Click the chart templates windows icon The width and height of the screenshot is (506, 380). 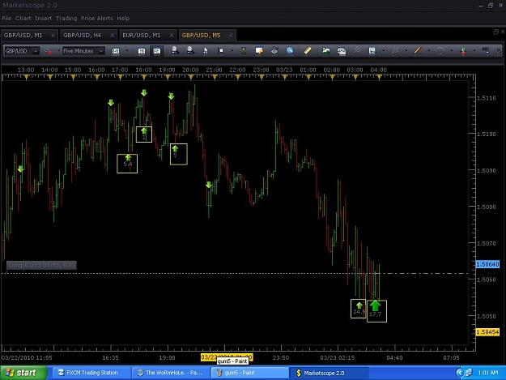point(341,51)
